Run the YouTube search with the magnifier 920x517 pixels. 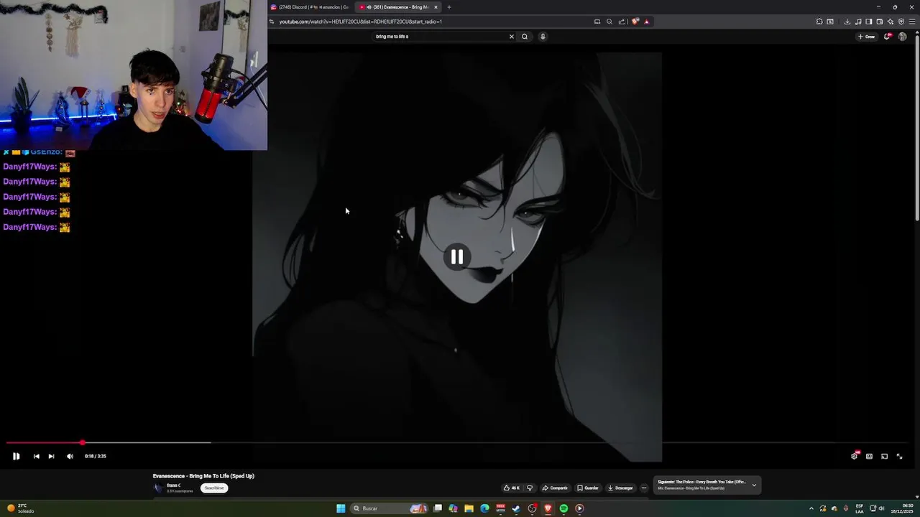525,37
